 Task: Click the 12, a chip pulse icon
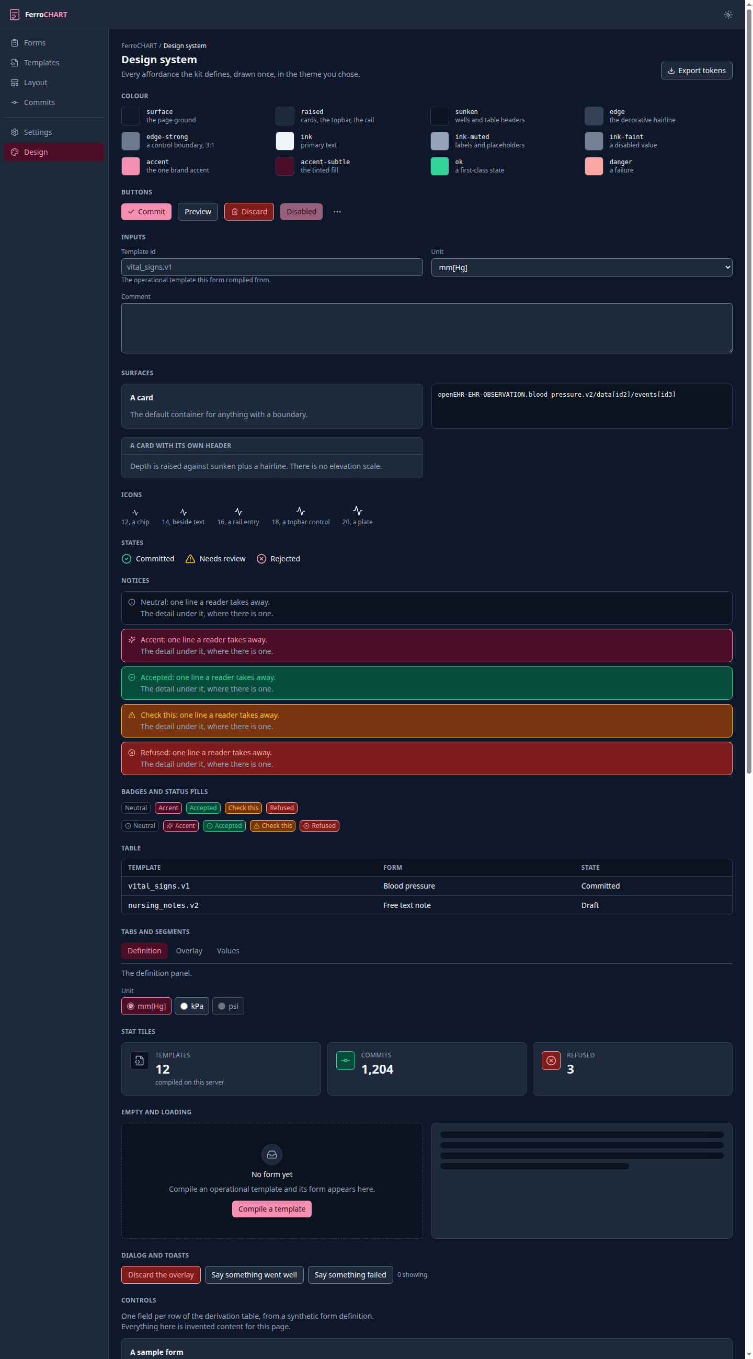(x=135, y=513)
